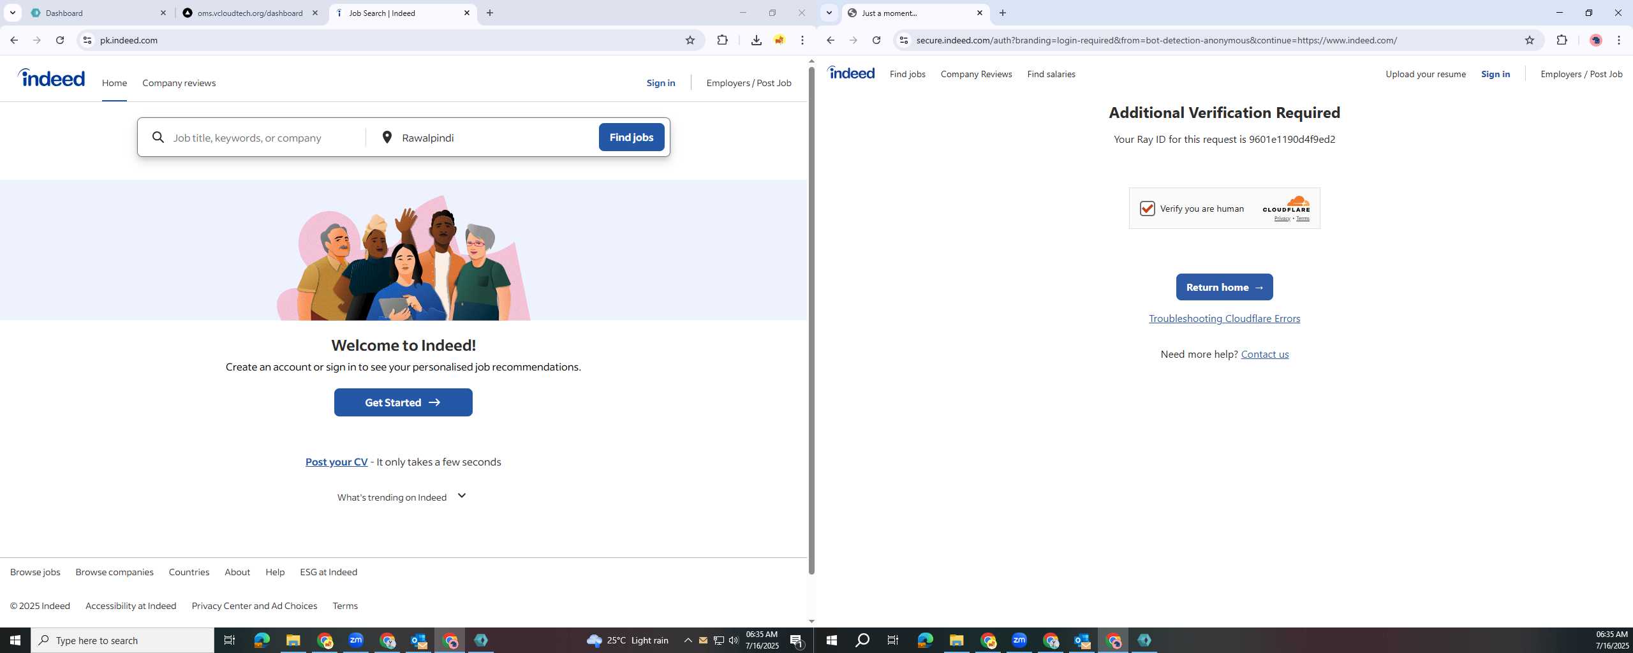Image resolution: width=1633 pixels, height=653 pixels.
Task: Click the Find jobs button
Action: click(x=631, y=137)
